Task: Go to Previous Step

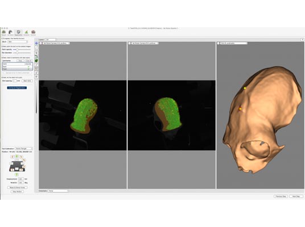Action: pos(281,196)
